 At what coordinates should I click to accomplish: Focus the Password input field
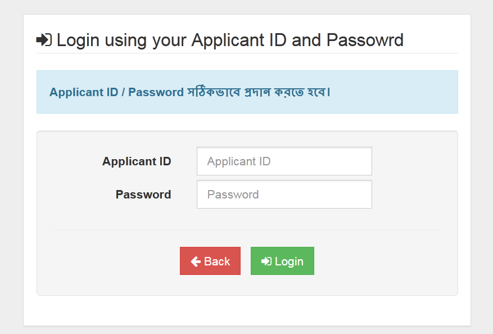pyautogui.click(x=284, y=195)
